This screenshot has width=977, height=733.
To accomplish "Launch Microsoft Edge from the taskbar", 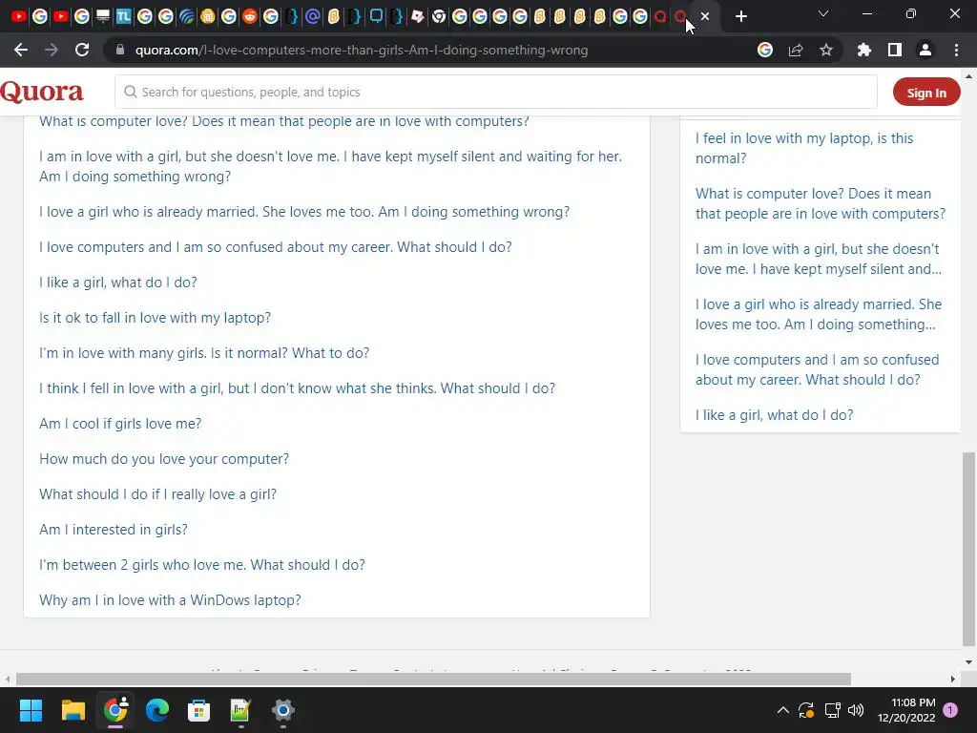I will (157, 710).
